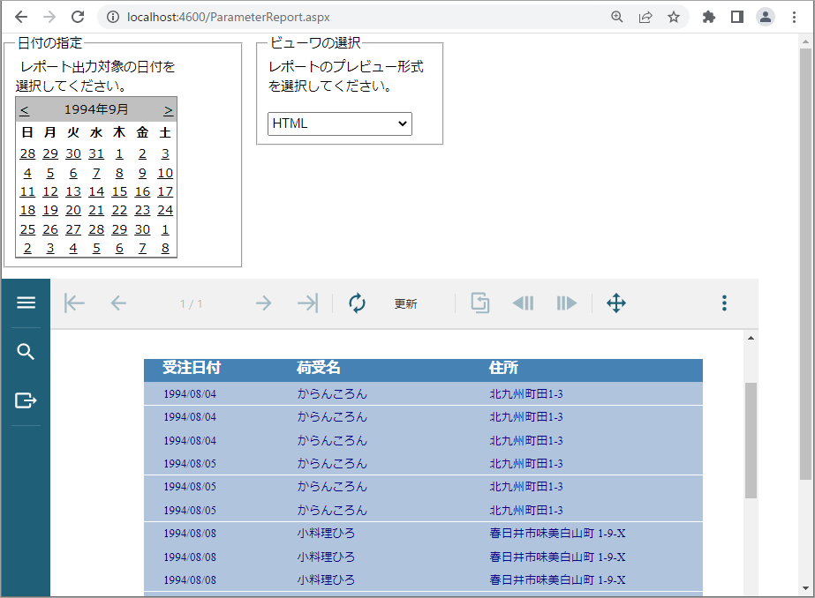Reload the browser page

[78, 17]
